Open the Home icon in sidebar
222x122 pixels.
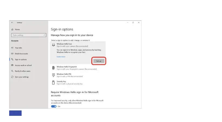12,30
